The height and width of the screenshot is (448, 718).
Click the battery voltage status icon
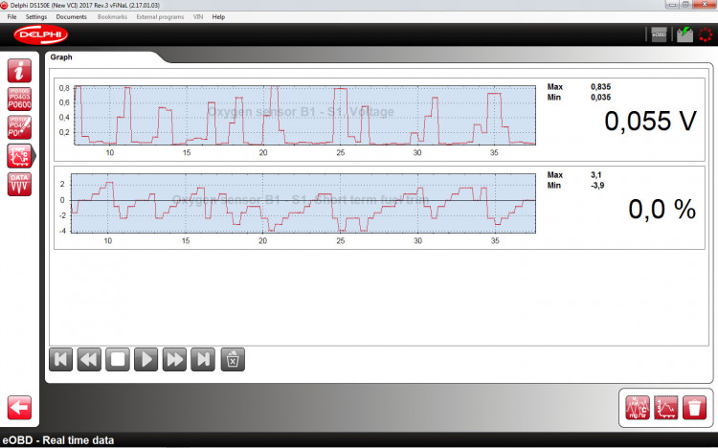(683, 34)
